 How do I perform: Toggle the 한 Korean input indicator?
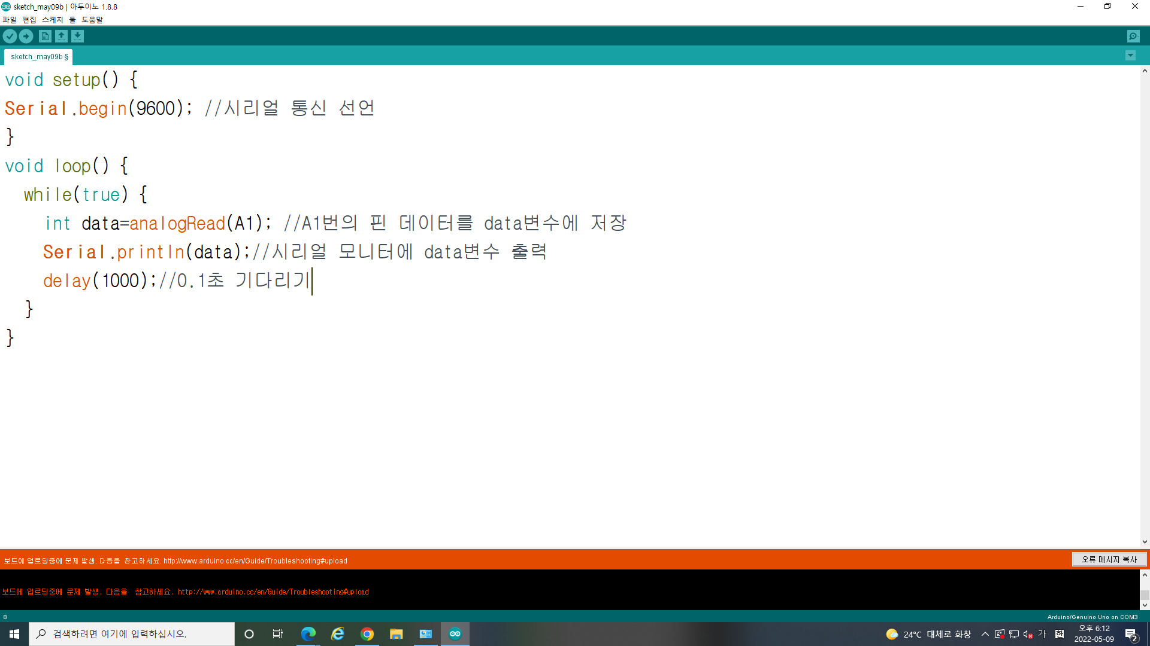coord(1060,634)
